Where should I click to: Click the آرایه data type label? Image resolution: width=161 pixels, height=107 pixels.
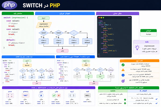72,91
